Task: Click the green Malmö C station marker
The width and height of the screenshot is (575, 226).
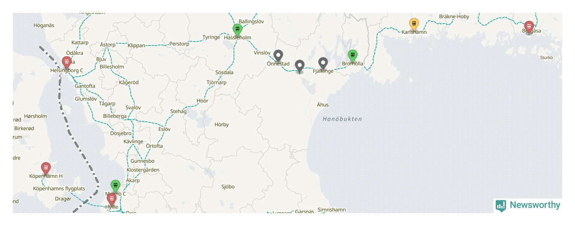Action: click(115, 186)
